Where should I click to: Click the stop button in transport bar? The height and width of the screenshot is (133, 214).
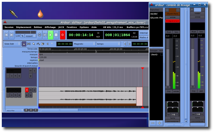tap(56, 35)
